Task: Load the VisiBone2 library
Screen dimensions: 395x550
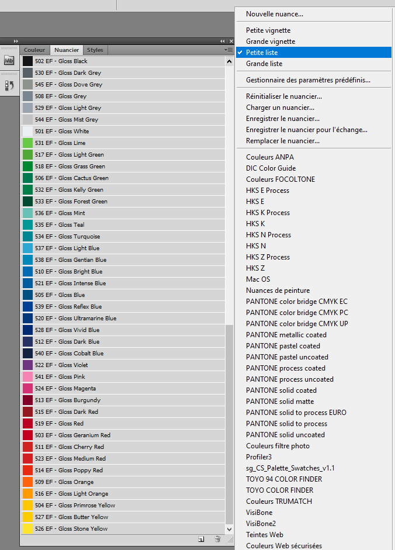Action: [261, 524]
